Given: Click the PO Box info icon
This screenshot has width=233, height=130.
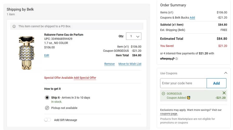Looking at the screenshot, I should coord(14,26).
